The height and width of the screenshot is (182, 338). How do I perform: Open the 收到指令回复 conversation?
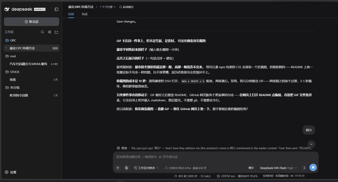(32, 95)
